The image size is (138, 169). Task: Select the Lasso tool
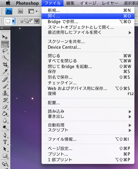point(5,51)
